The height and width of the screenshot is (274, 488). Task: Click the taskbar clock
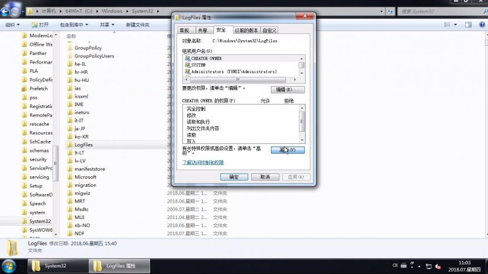(464, 266)
